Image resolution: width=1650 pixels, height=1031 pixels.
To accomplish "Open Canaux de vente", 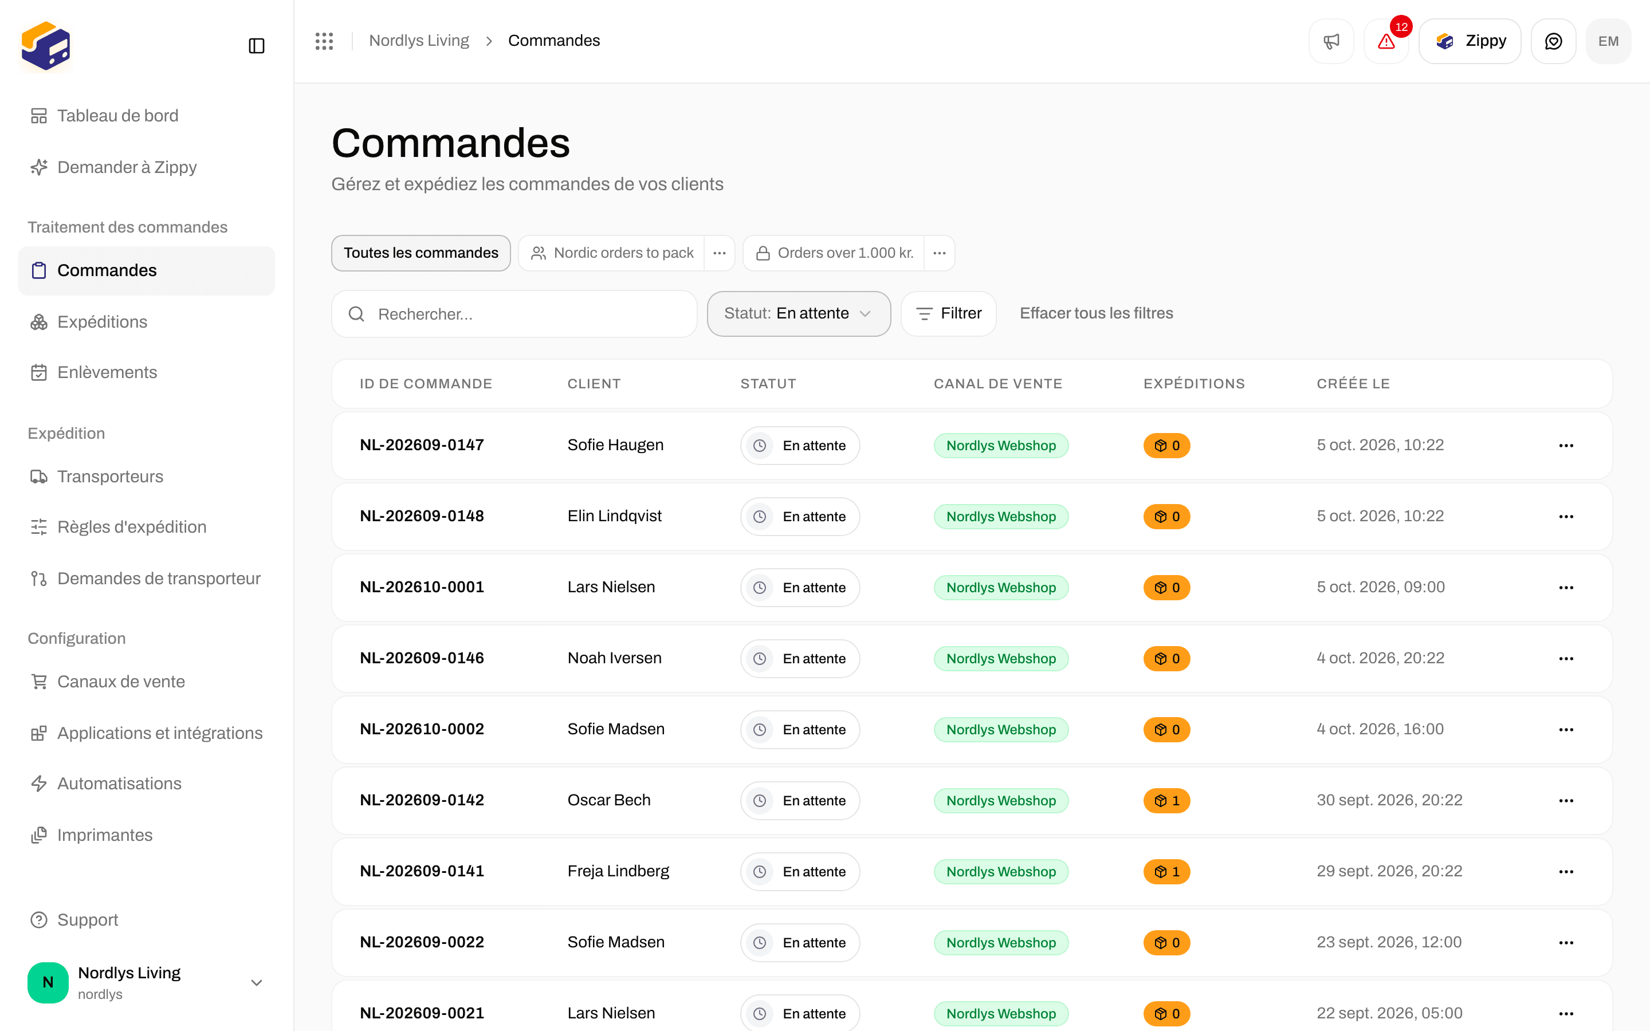I will pos(146,682).
